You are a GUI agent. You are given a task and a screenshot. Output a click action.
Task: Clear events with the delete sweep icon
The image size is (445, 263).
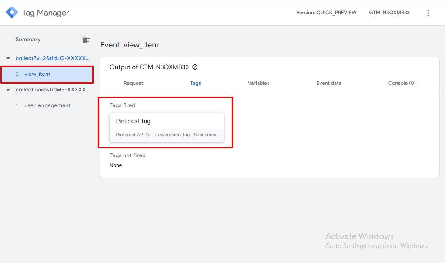tap(86, 40)
